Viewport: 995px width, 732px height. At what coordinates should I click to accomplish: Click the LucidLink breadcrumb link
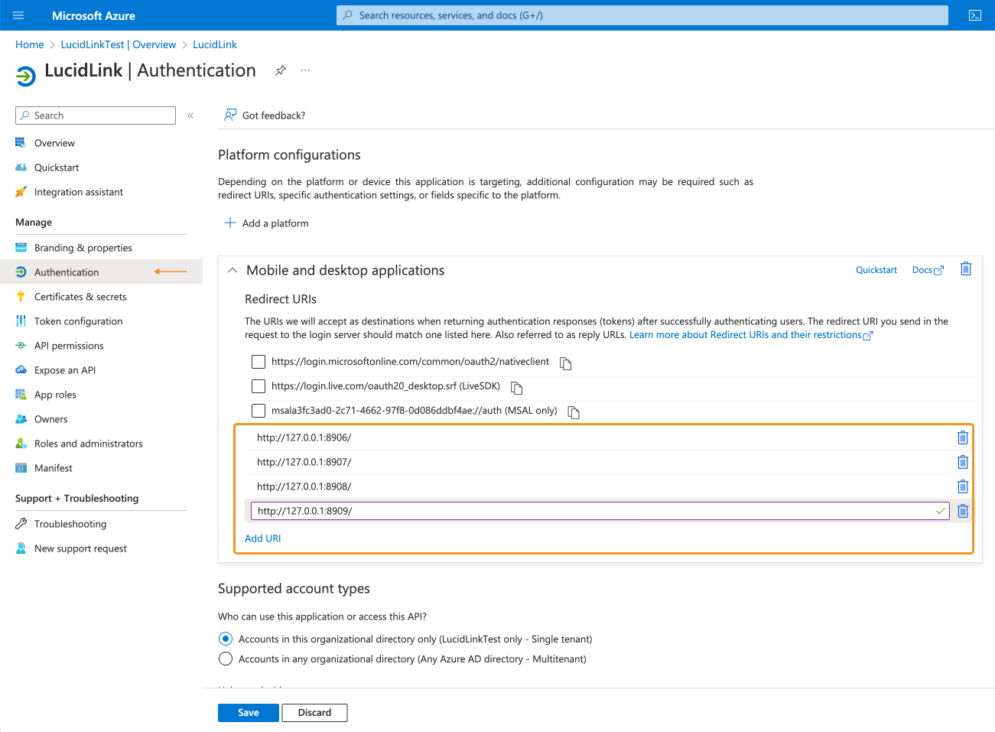(215, 44)
